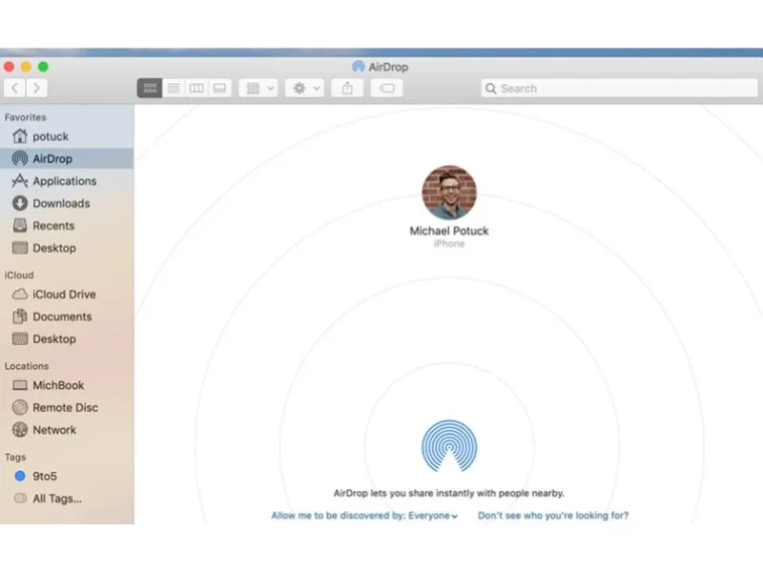Click the Downloads arrow icon
This screenshot has width=763, height=572.
(x=20, y=203)
